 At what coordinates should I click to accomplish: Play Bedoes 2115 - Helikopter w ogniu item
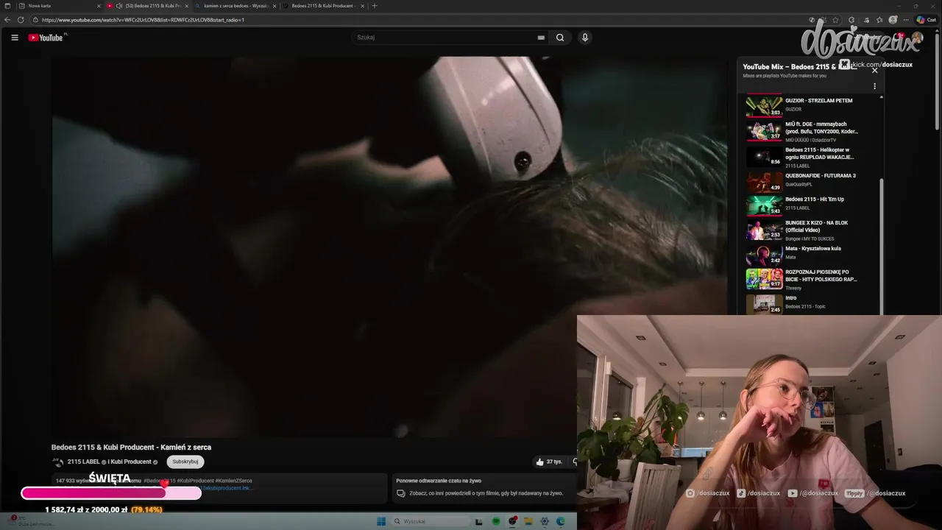click(x=812, y=158)
